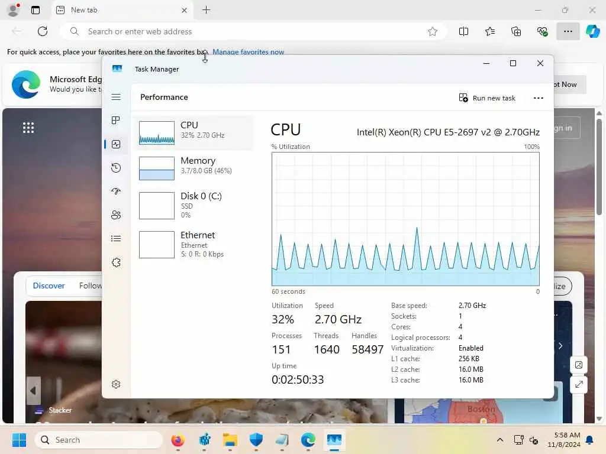Open Edge collections icon

(516, 31)
